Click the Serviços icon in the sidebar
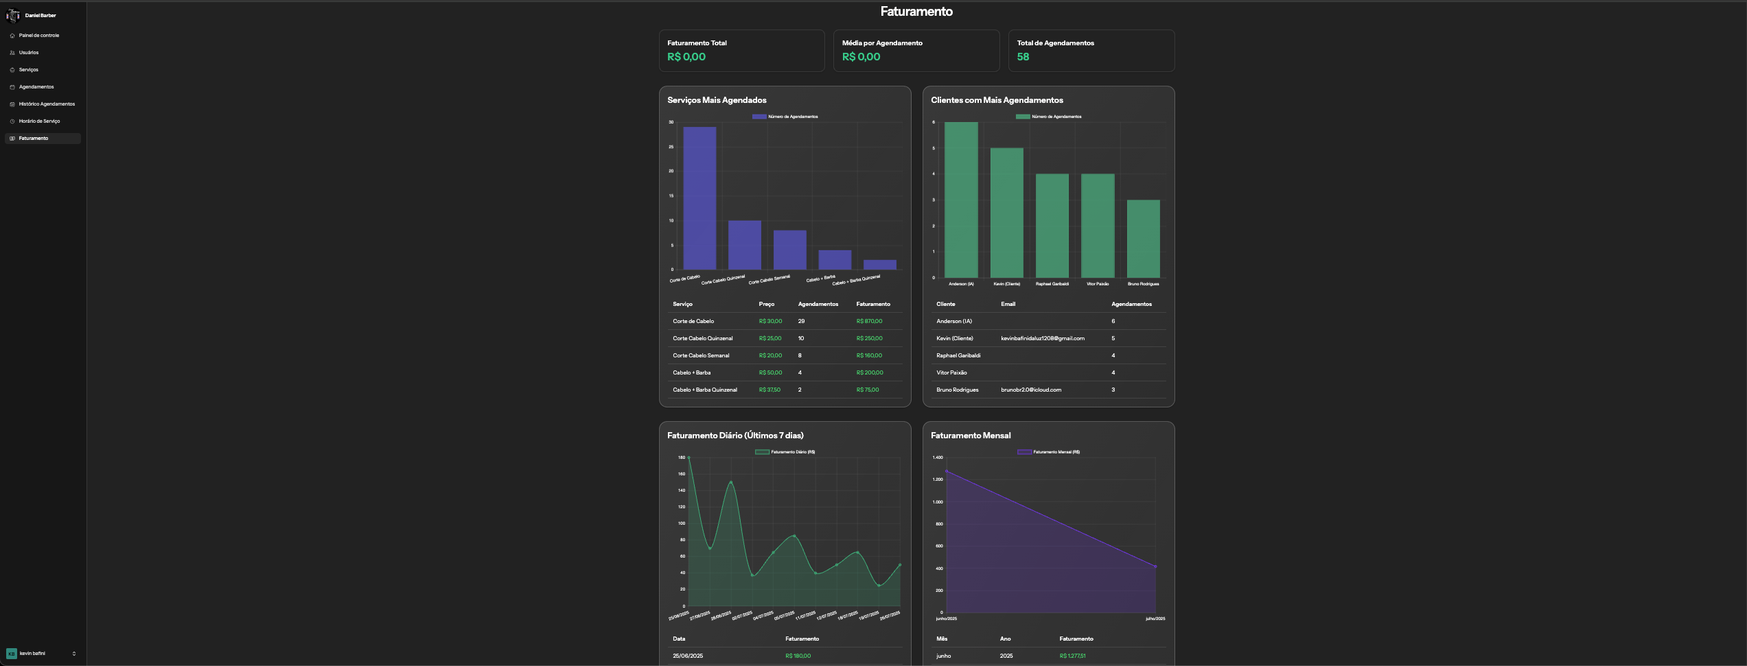1747x666 pixels. 12,70
